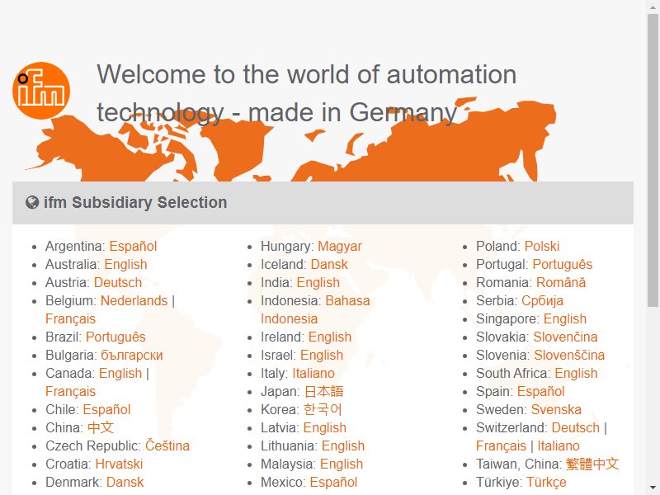The width and height of the screenshot is (660, 495).
Task: Click the scrollbar down arrow
Action: pos(653,488)
